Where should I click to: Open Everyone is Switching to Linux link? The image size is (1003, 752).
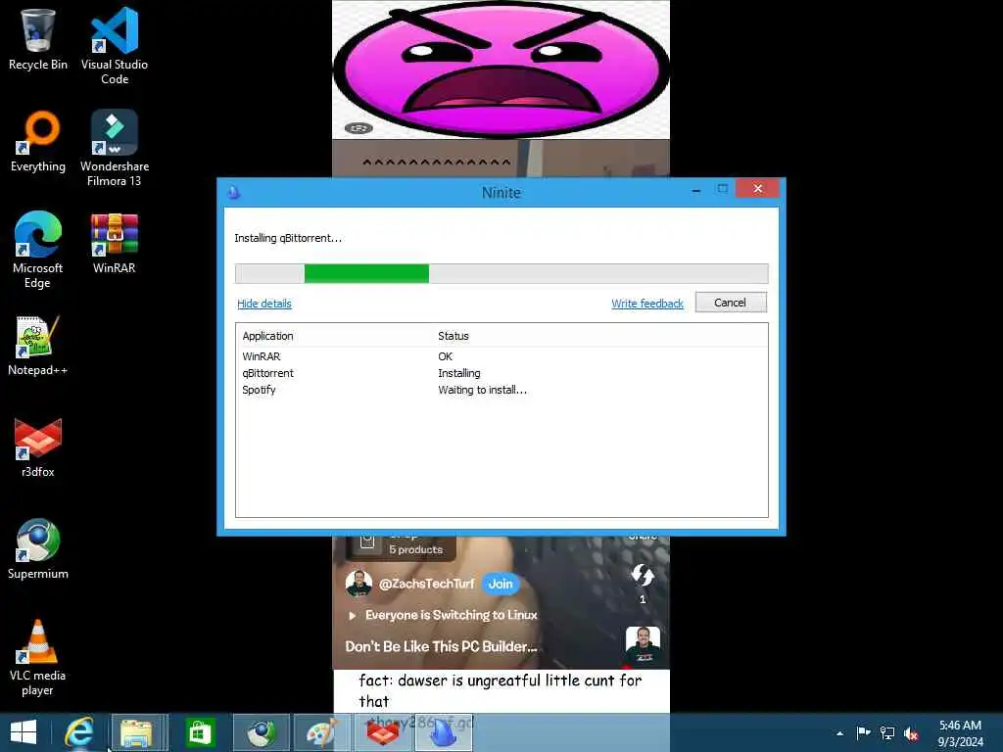click(x=451, y=615)
